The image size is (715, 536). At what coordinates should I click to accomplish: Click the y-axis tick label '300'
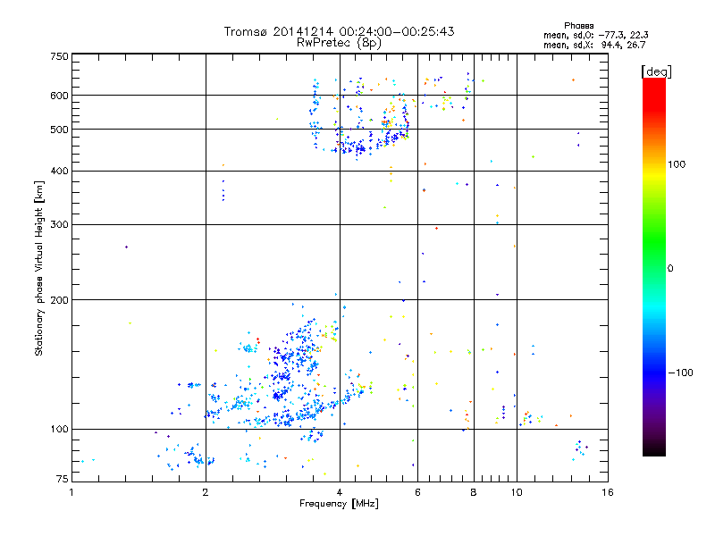(x=59, y=224)
